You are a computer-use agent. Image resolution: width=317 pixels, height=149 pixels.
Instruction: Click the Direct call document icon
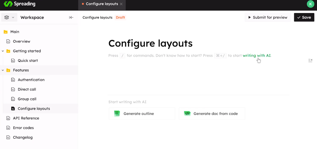pyautogui.click(x=13, y=90)
